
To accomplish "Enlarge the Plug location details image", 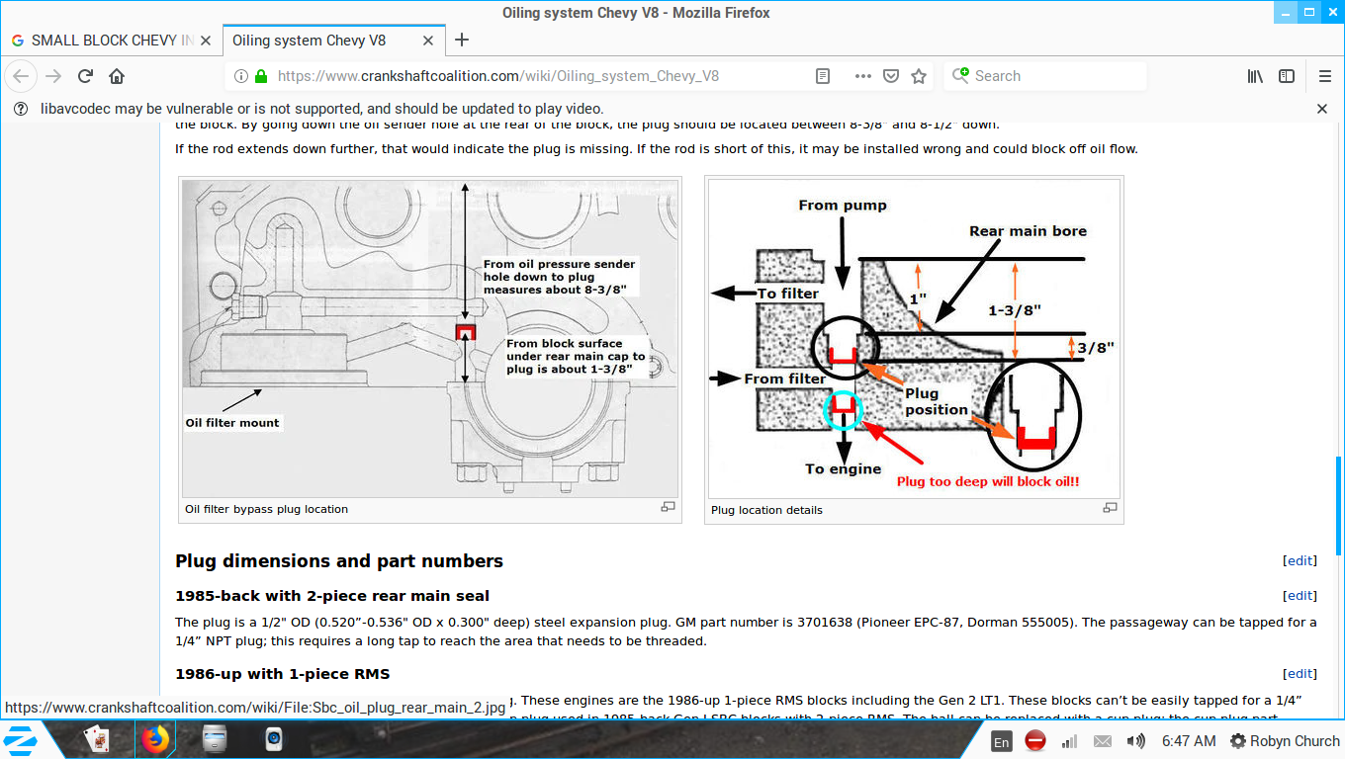I will (x=1110, y=508).
